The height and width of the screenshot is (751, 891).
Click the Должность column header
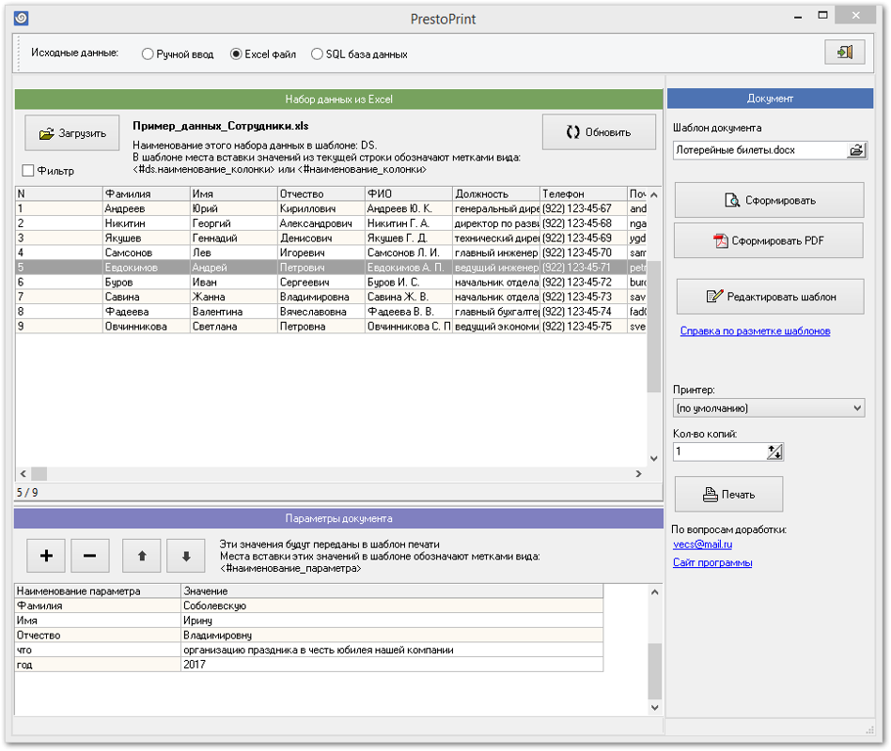495,193
